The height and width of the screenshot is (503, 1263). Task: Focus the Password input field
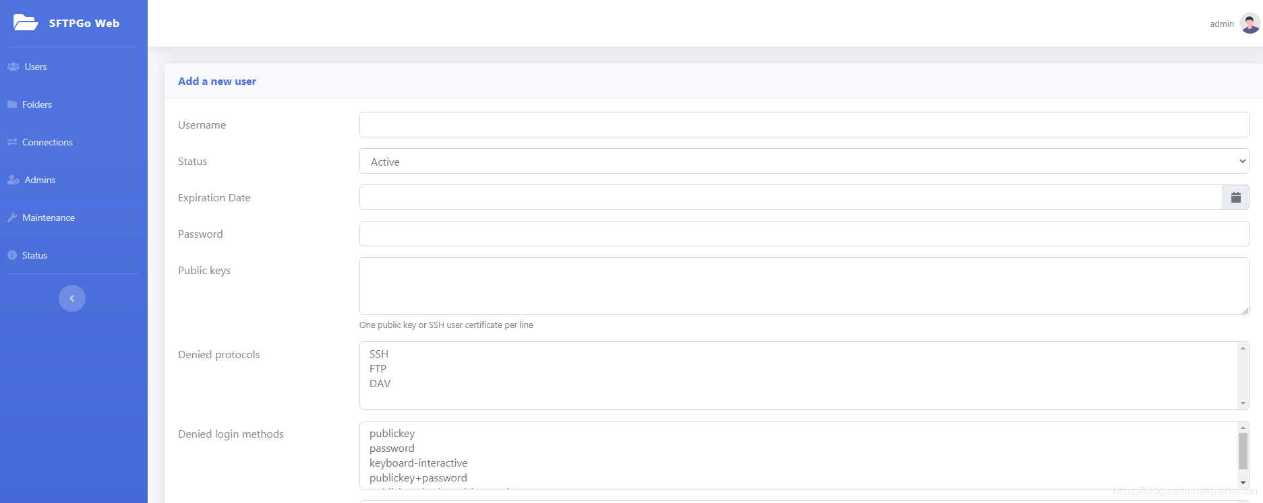[x=804, y=234]
